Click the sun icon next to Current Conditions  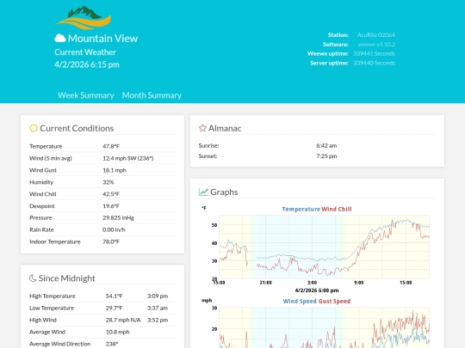[x=34, y=128]
